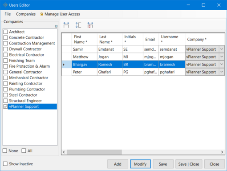Click the MJ initials cell
The image size is (227, 171).
click(133, 57)
